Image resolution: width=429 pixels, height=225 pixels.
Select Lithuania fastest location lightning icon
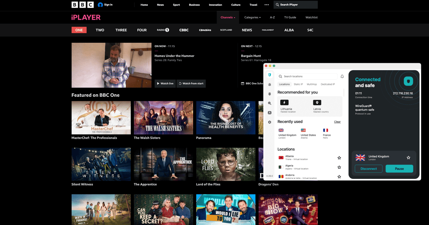pos(284,103)
